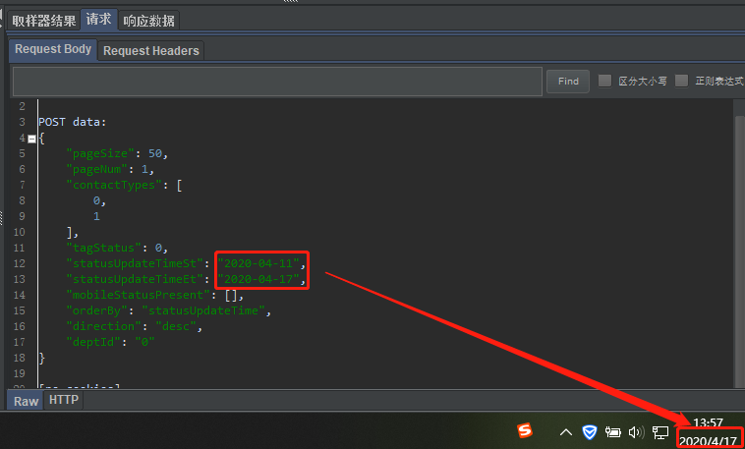Focus the search text field
This screenshot has width=745, height=449.
pyautogui.click(x=277, y=82)
